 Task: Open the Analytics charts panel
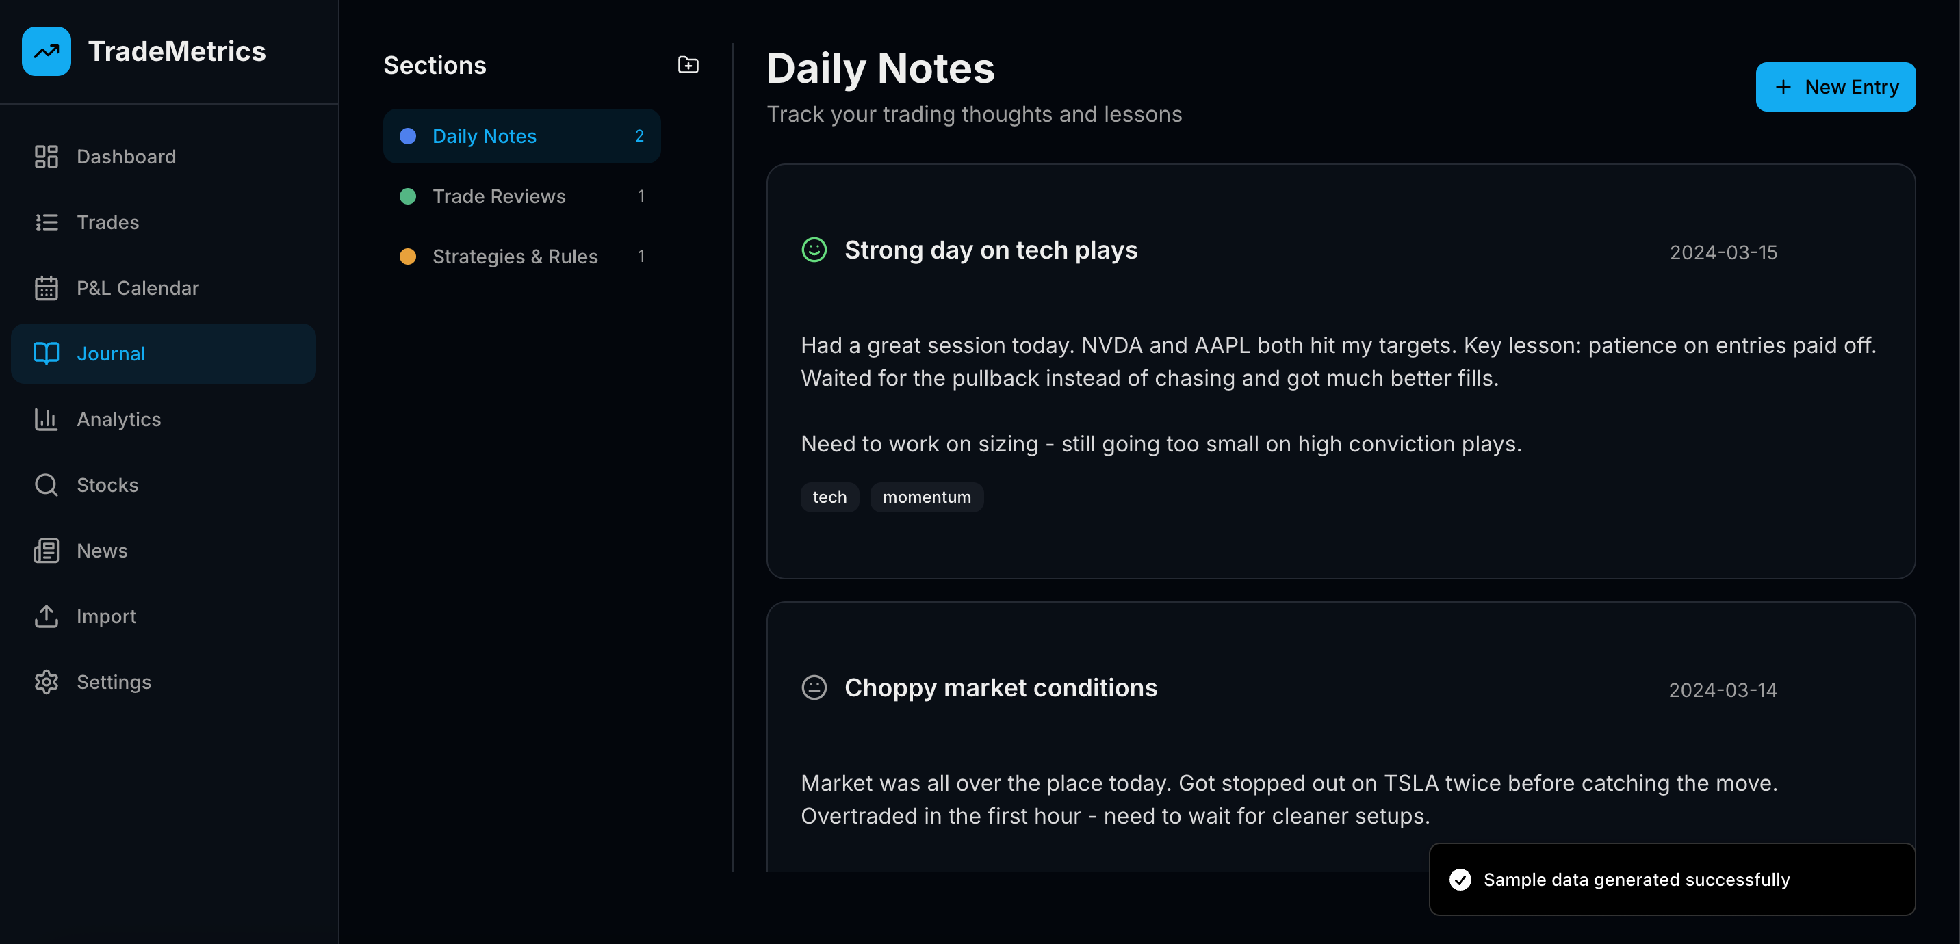tap(46, 419)
